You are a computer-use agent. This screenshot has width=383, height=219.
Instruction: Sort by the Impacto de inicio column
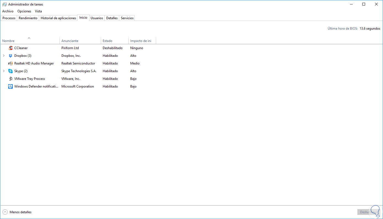(x=142, y=41)
